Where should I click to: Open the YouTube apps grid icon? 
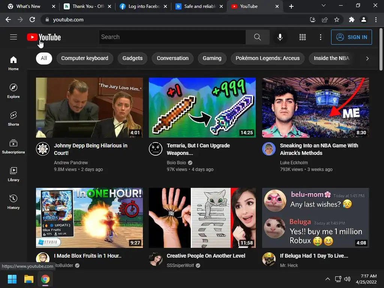[x=303, y=37]
